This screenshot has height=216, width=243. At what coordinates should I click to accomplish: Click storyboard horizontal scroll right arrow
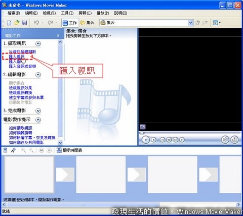coord(238,205)
